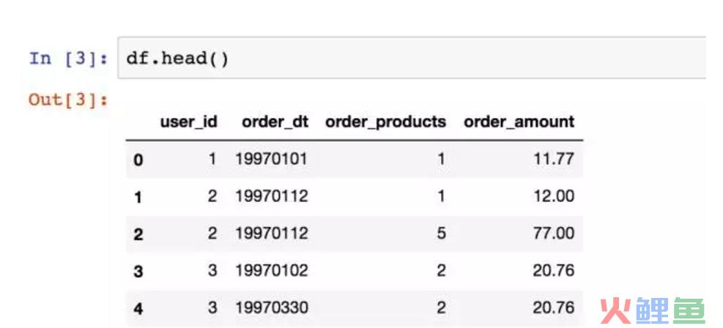Click the 19970101 order date cell

pyautogui.click(x=272, y=159)
